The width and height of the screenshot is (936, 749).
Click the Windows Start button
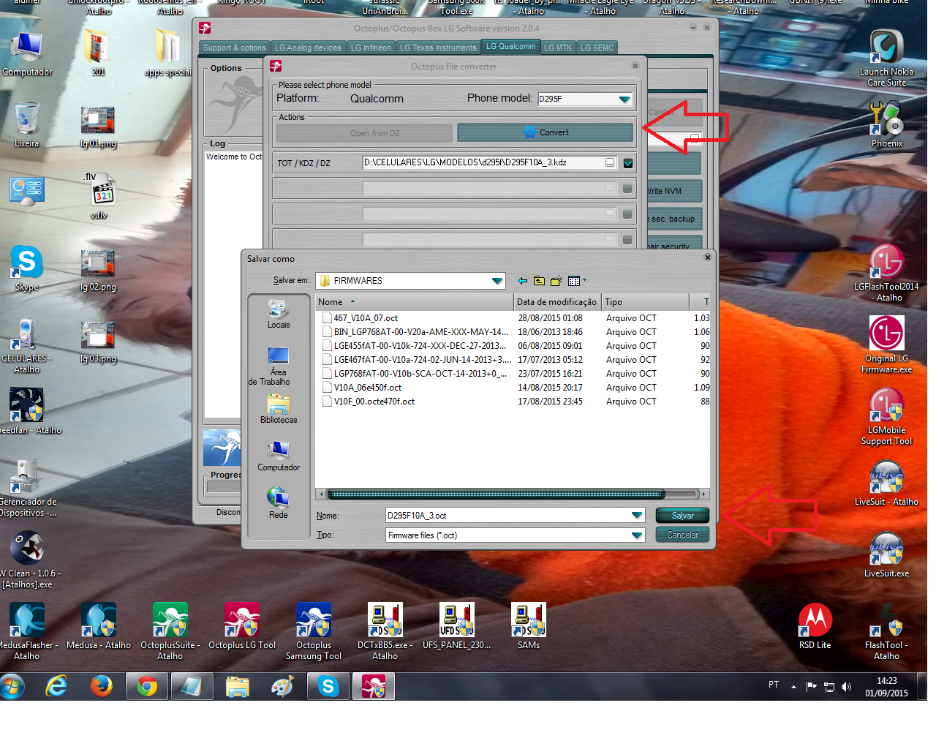[x=12, y=687]
